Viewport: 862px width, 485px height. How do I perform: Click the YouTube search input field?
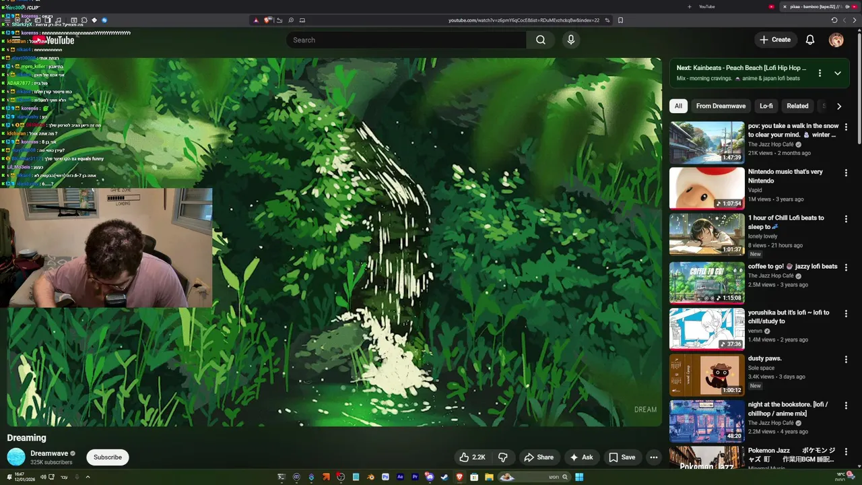point(406,40)
